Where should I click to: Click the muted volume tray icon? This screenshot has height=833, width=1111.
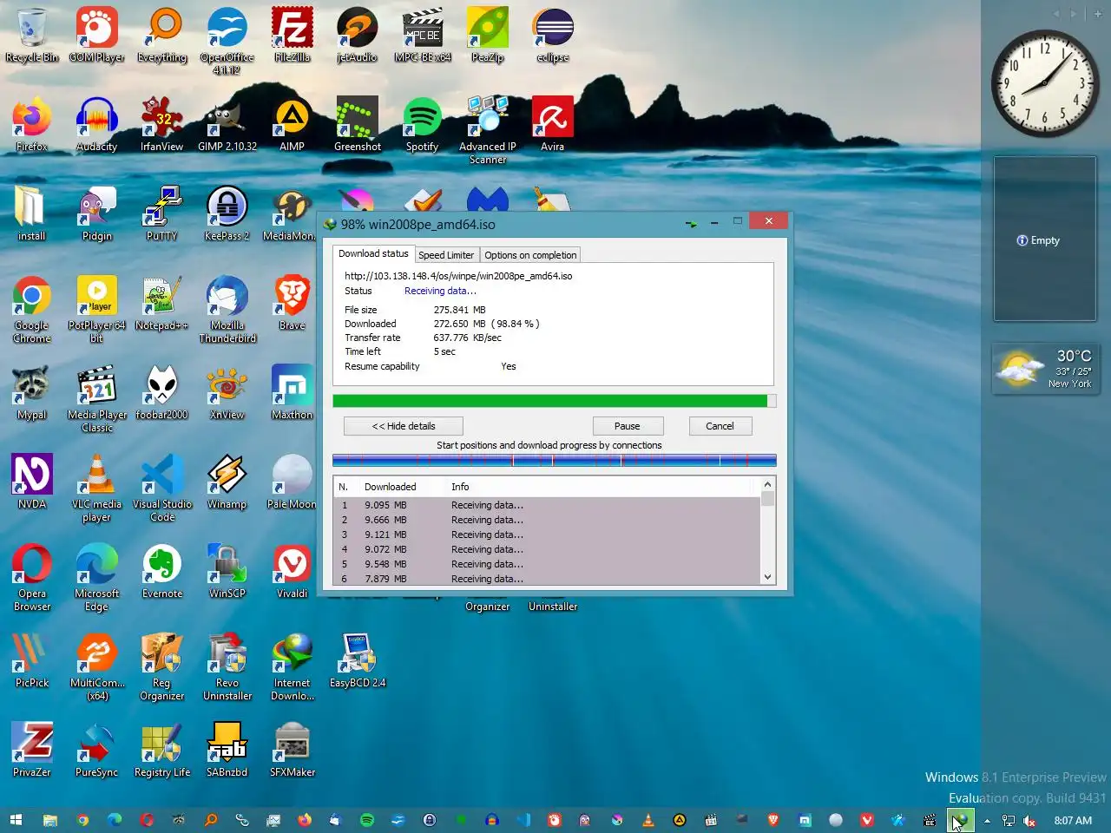click(x=1029, y=820)
